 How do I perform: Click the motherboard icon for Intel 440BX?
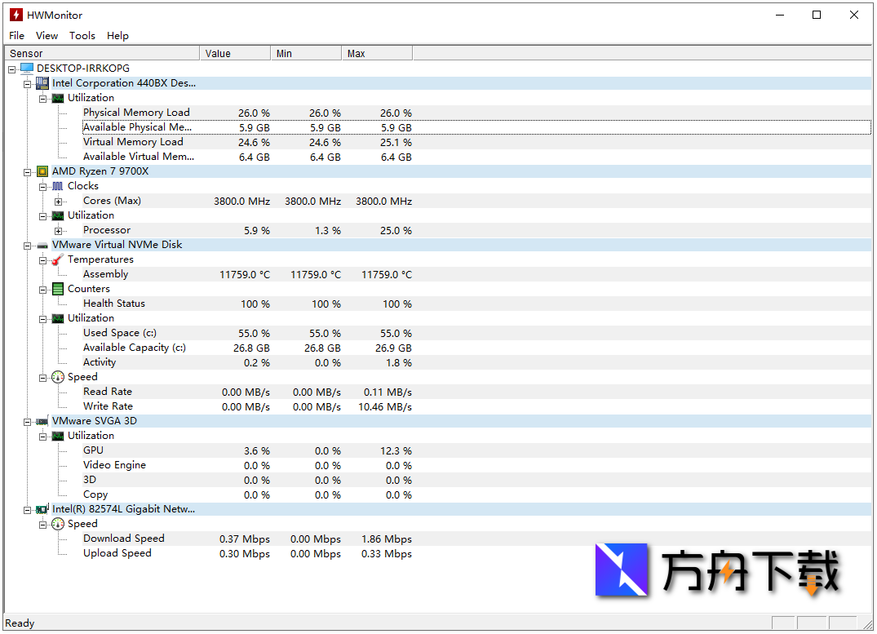(42, 83)
